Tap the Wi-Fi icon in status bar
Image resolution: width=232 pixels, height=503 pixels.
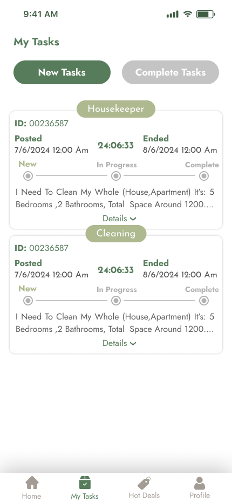coord(187,14)
